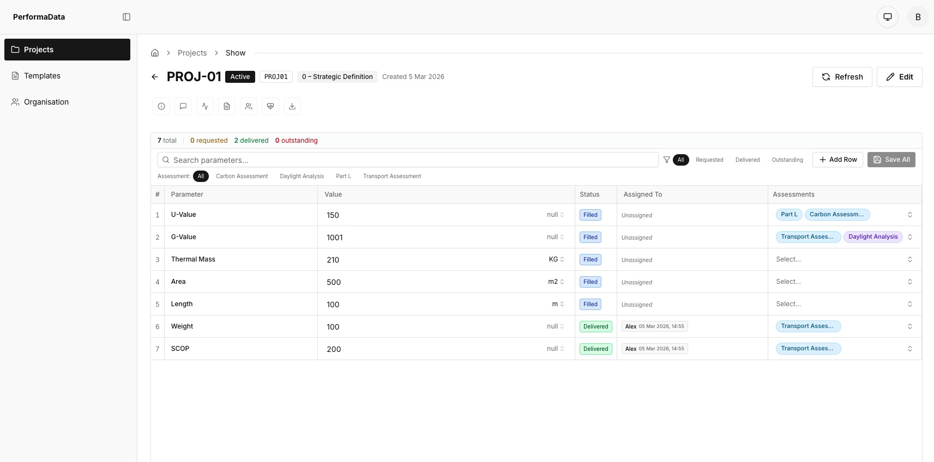Filter by Daylight Analysis
Screen dimensions: 934x462
302,176
